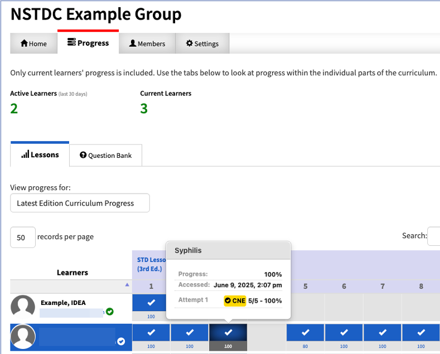The image size is (440, 354).
Task: Click Current Learners count 3
Action: coord(144,109)
